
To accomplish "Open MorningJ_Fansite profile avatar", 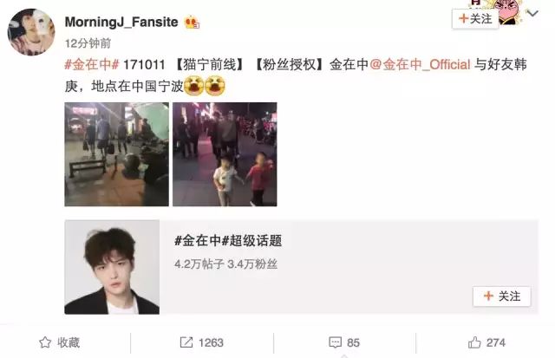I will 31,32.
